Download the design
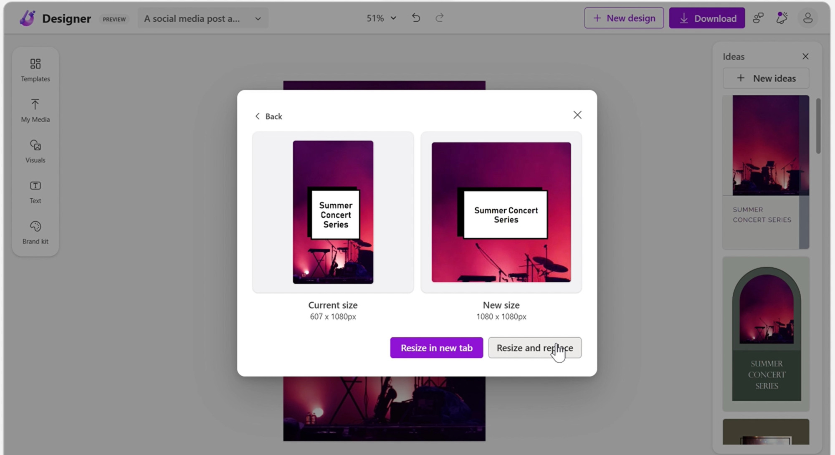Viewport: 835px width, 455px height. (x=706, y=18)
